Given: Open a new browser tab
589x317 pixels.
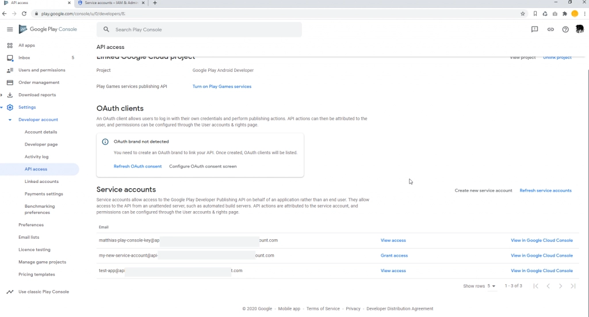Looking at the screenshot, I should (x=155, y=3).
